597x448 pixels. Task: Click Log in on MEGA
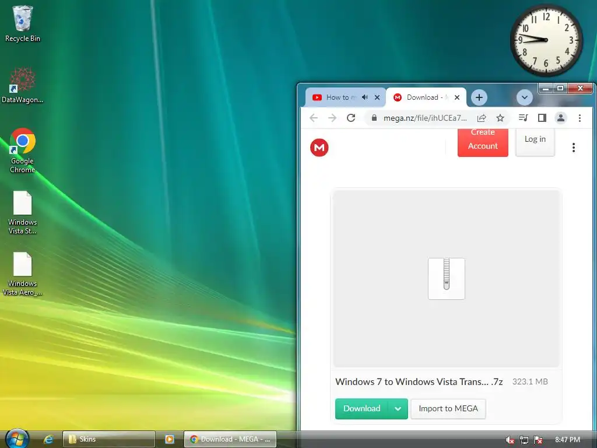[x=535, y=142]
